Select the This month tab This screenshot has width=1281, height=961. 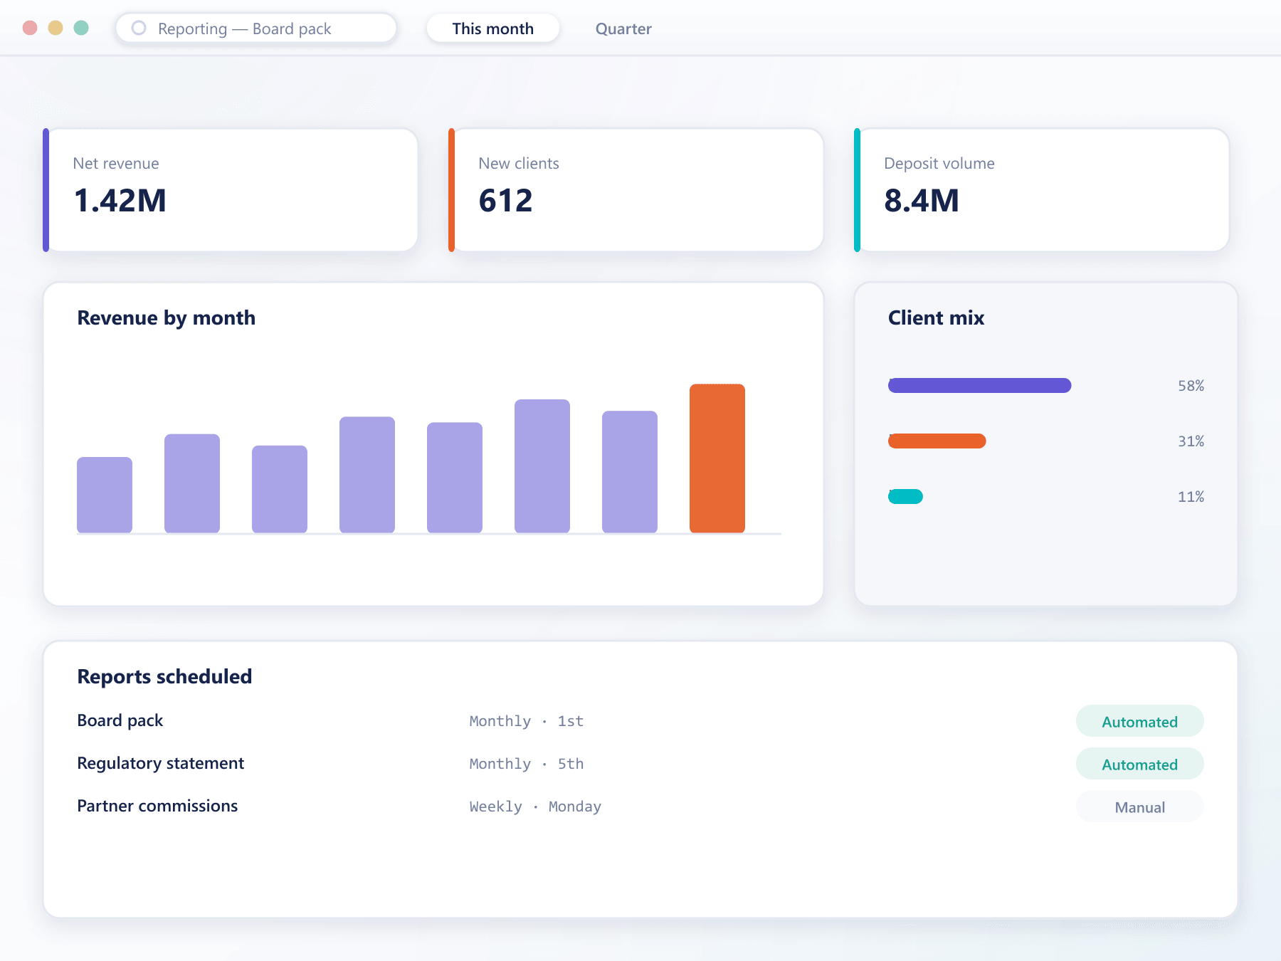click(492, 28)
